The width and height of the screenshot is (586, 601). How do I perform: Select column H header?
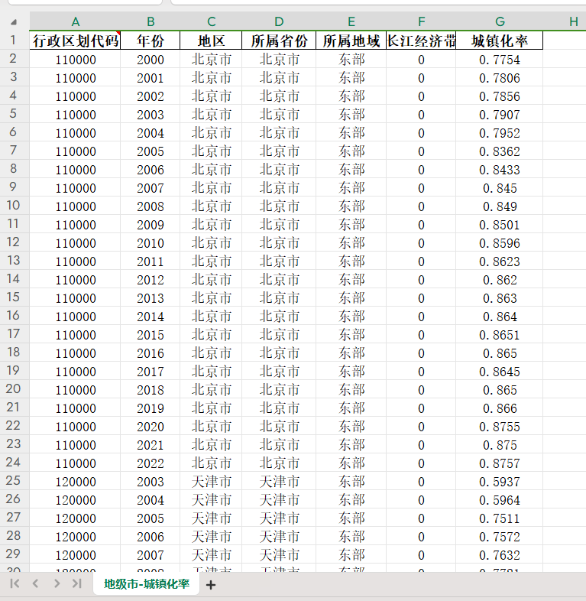pos(565,21)
